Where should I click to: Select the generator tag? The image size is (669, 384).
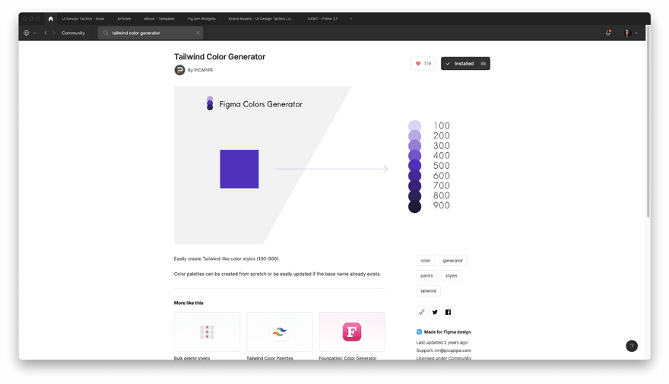click(452, 260)
